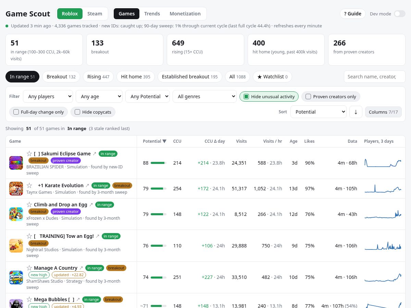Open the All genres dropdown

tap(204, 97)
